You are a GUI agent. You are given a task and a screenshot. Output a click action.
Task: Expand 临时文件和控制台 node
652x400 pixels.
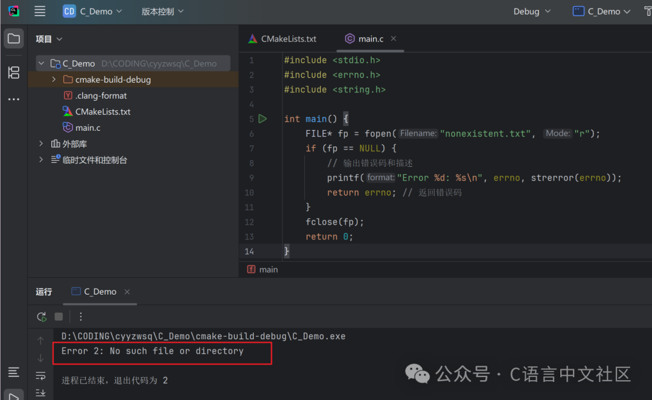[41, 159]
